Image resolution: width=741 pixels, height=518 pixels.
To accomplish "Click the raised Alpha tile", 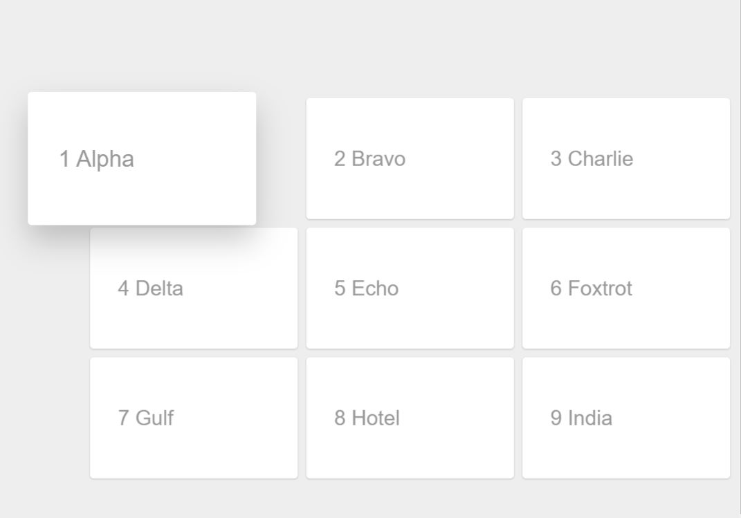I will pyautogui.click(x=143, y=158).
